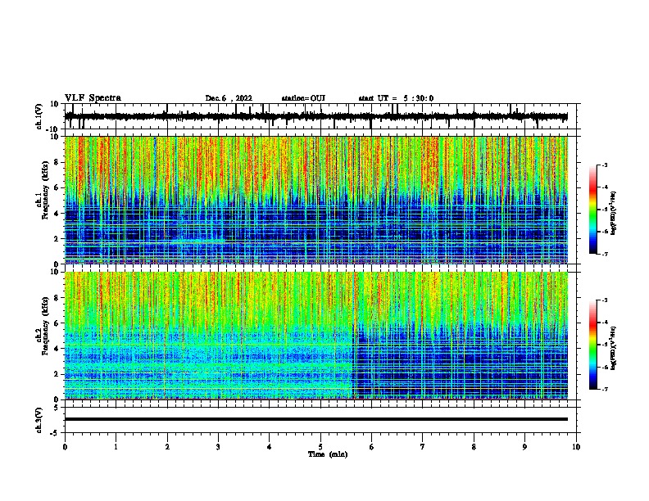Viewport: 649px width, 501px height.
Task: Click the time axis tick label "3"
Action: coord(218,447)
